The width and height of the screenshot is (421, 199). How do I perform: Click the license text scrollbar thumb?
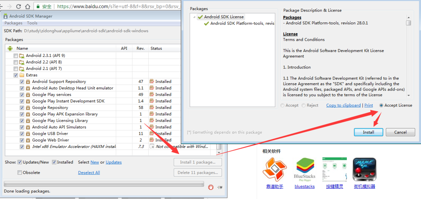point(408,23)
